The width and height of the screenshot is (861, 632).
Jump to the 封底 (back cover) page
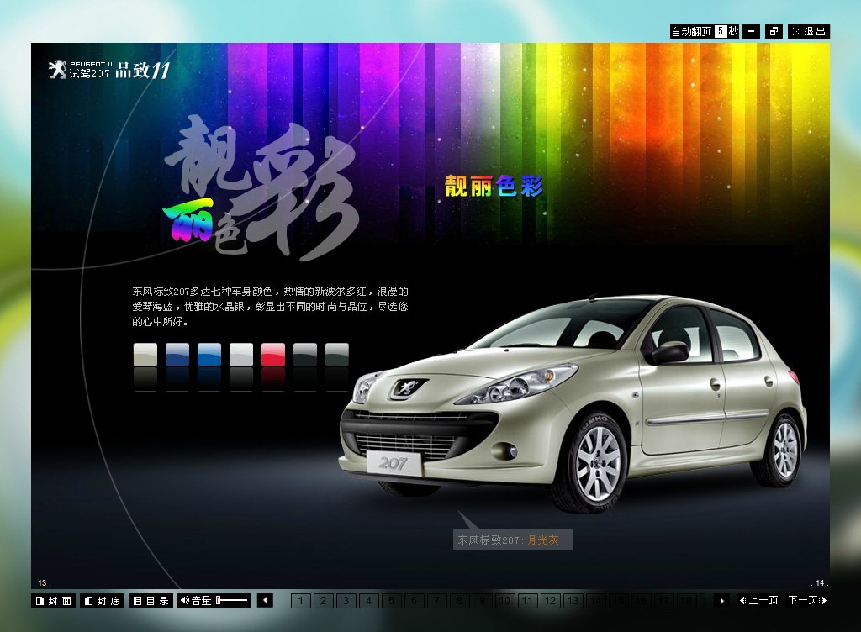(103, 601)
